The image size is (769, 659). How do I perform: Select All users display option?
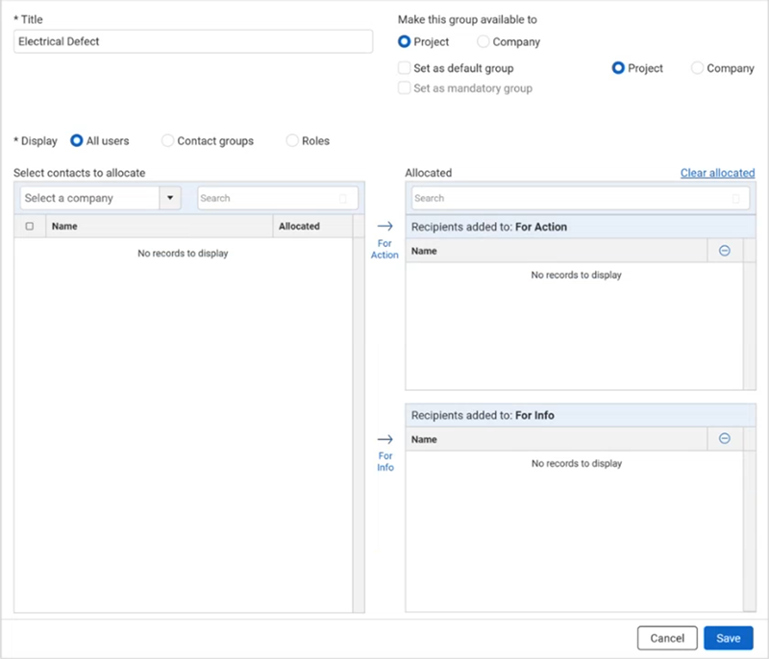coord(77,140)
